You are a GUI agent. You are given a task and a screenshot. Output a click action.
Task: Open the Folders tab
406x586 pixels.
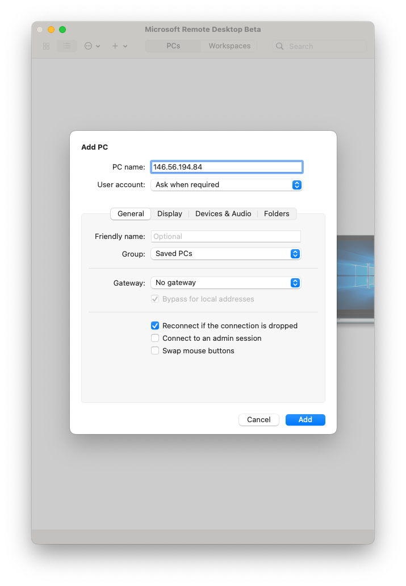point(277,214)
